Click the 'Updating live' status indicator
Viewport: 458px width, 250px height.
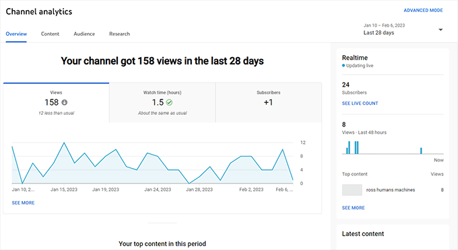click(x=358, y=66)
